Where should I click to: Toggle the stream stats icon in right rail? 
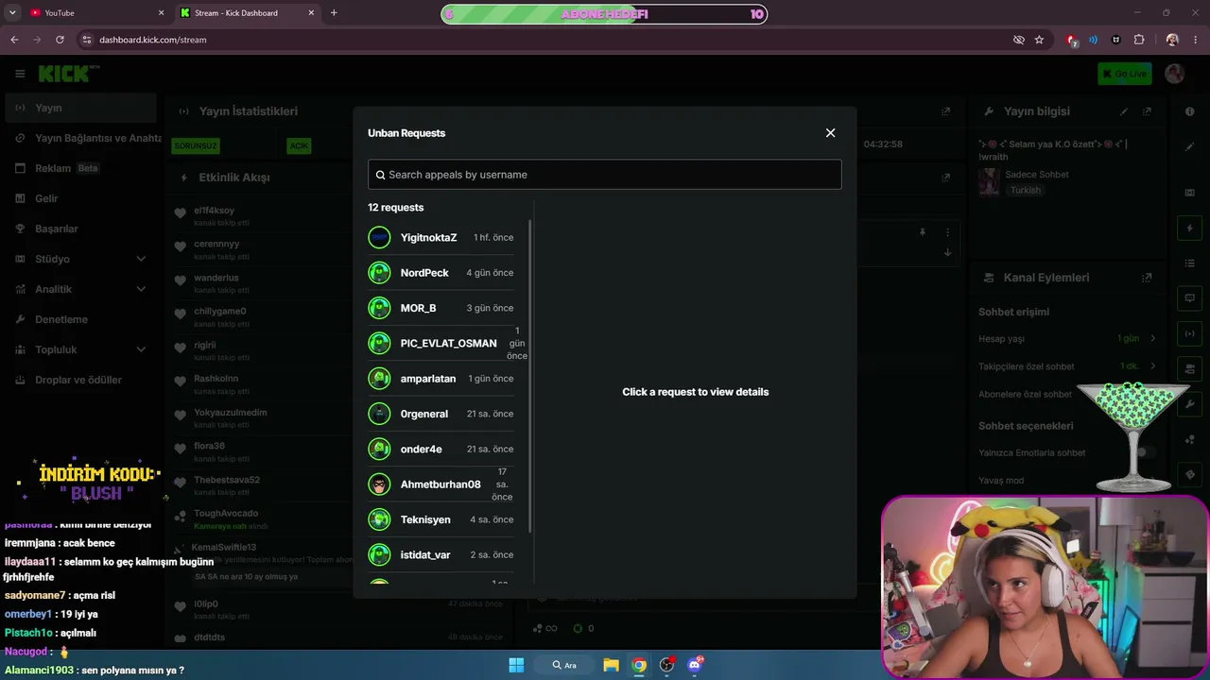tap(1190, 333)
